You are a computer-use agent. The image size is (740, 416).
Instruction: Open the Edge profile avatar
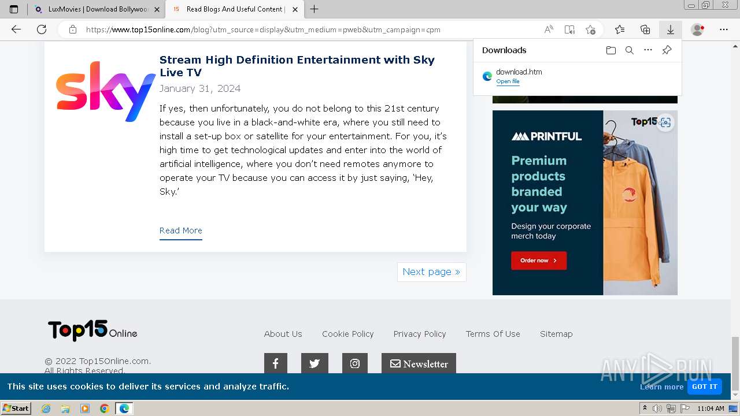pyautogui.click(x=698, y=29)
